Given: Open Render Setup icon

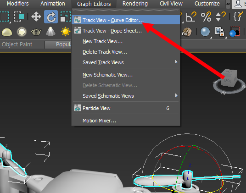Looking at the screenshot, I should tap(220, 32).
